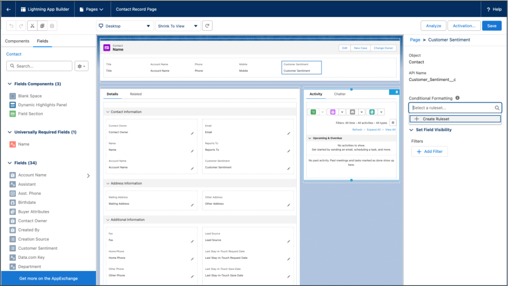Click the Contact object link in sidebar
The width and height of the screenshot is (508, 286).
pyautogui.click(x=14, y=54)
